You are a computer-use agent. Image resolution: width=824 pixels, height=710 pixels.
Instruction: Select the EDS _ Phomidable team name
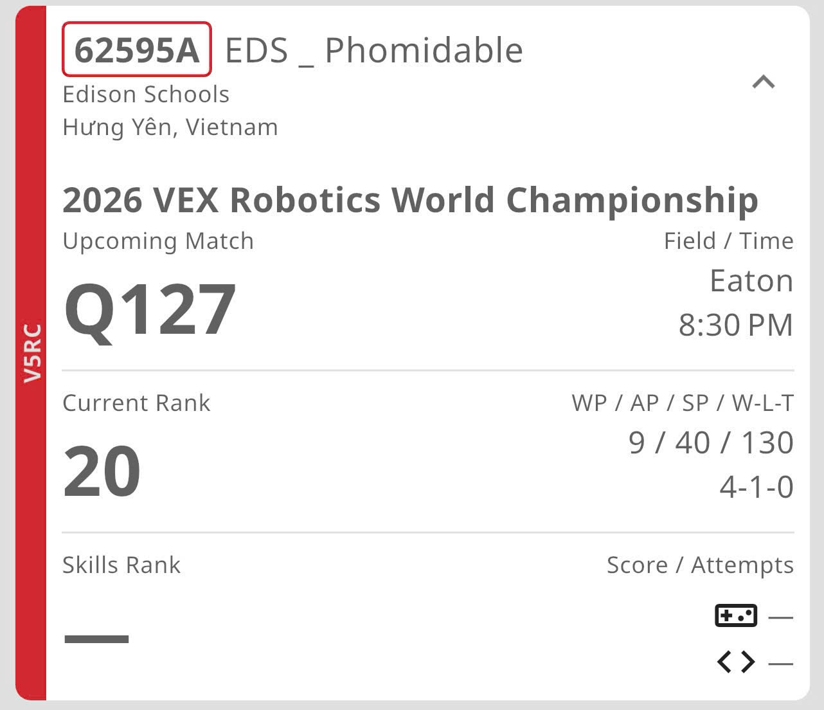[x=374, y=50]
